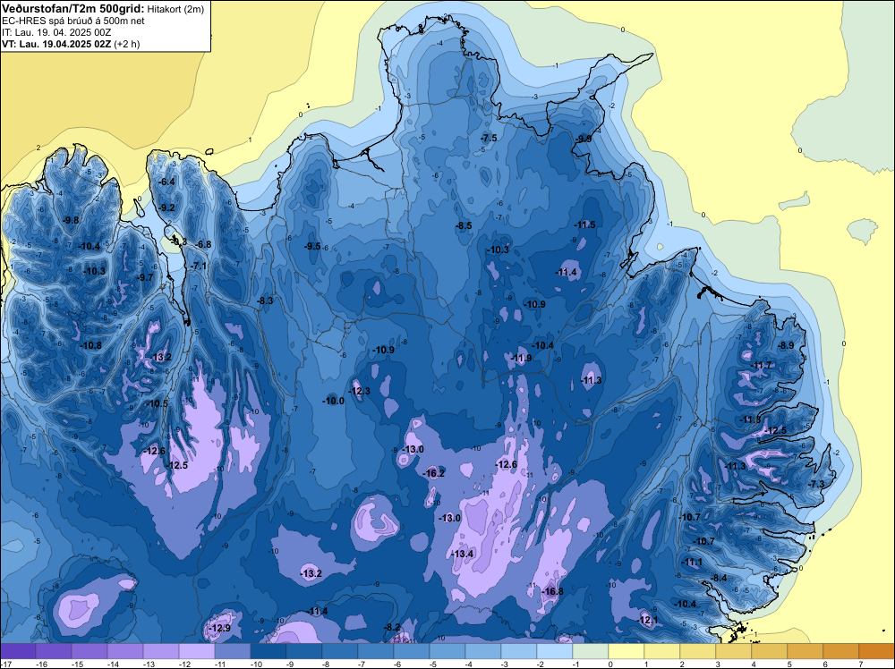The width and height of the screenshot is (895, 669).
Task: Click the temperature label '-13.4'
Action: [x=463, y=554]
